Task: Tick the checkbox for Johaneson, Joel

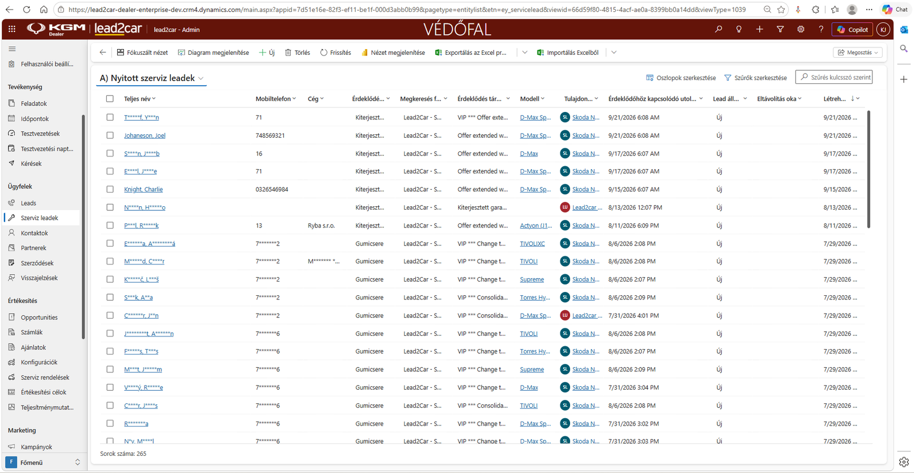Action: tap(110, 135)
